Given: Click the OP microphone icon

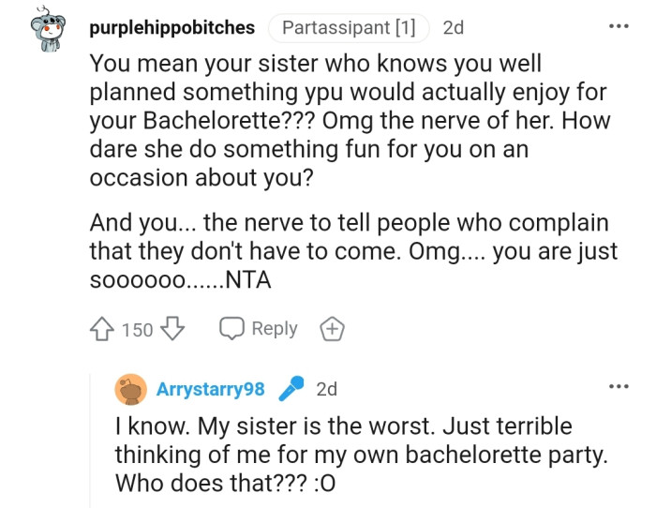Looking at the screenshot, I should (x=292, y=388).
